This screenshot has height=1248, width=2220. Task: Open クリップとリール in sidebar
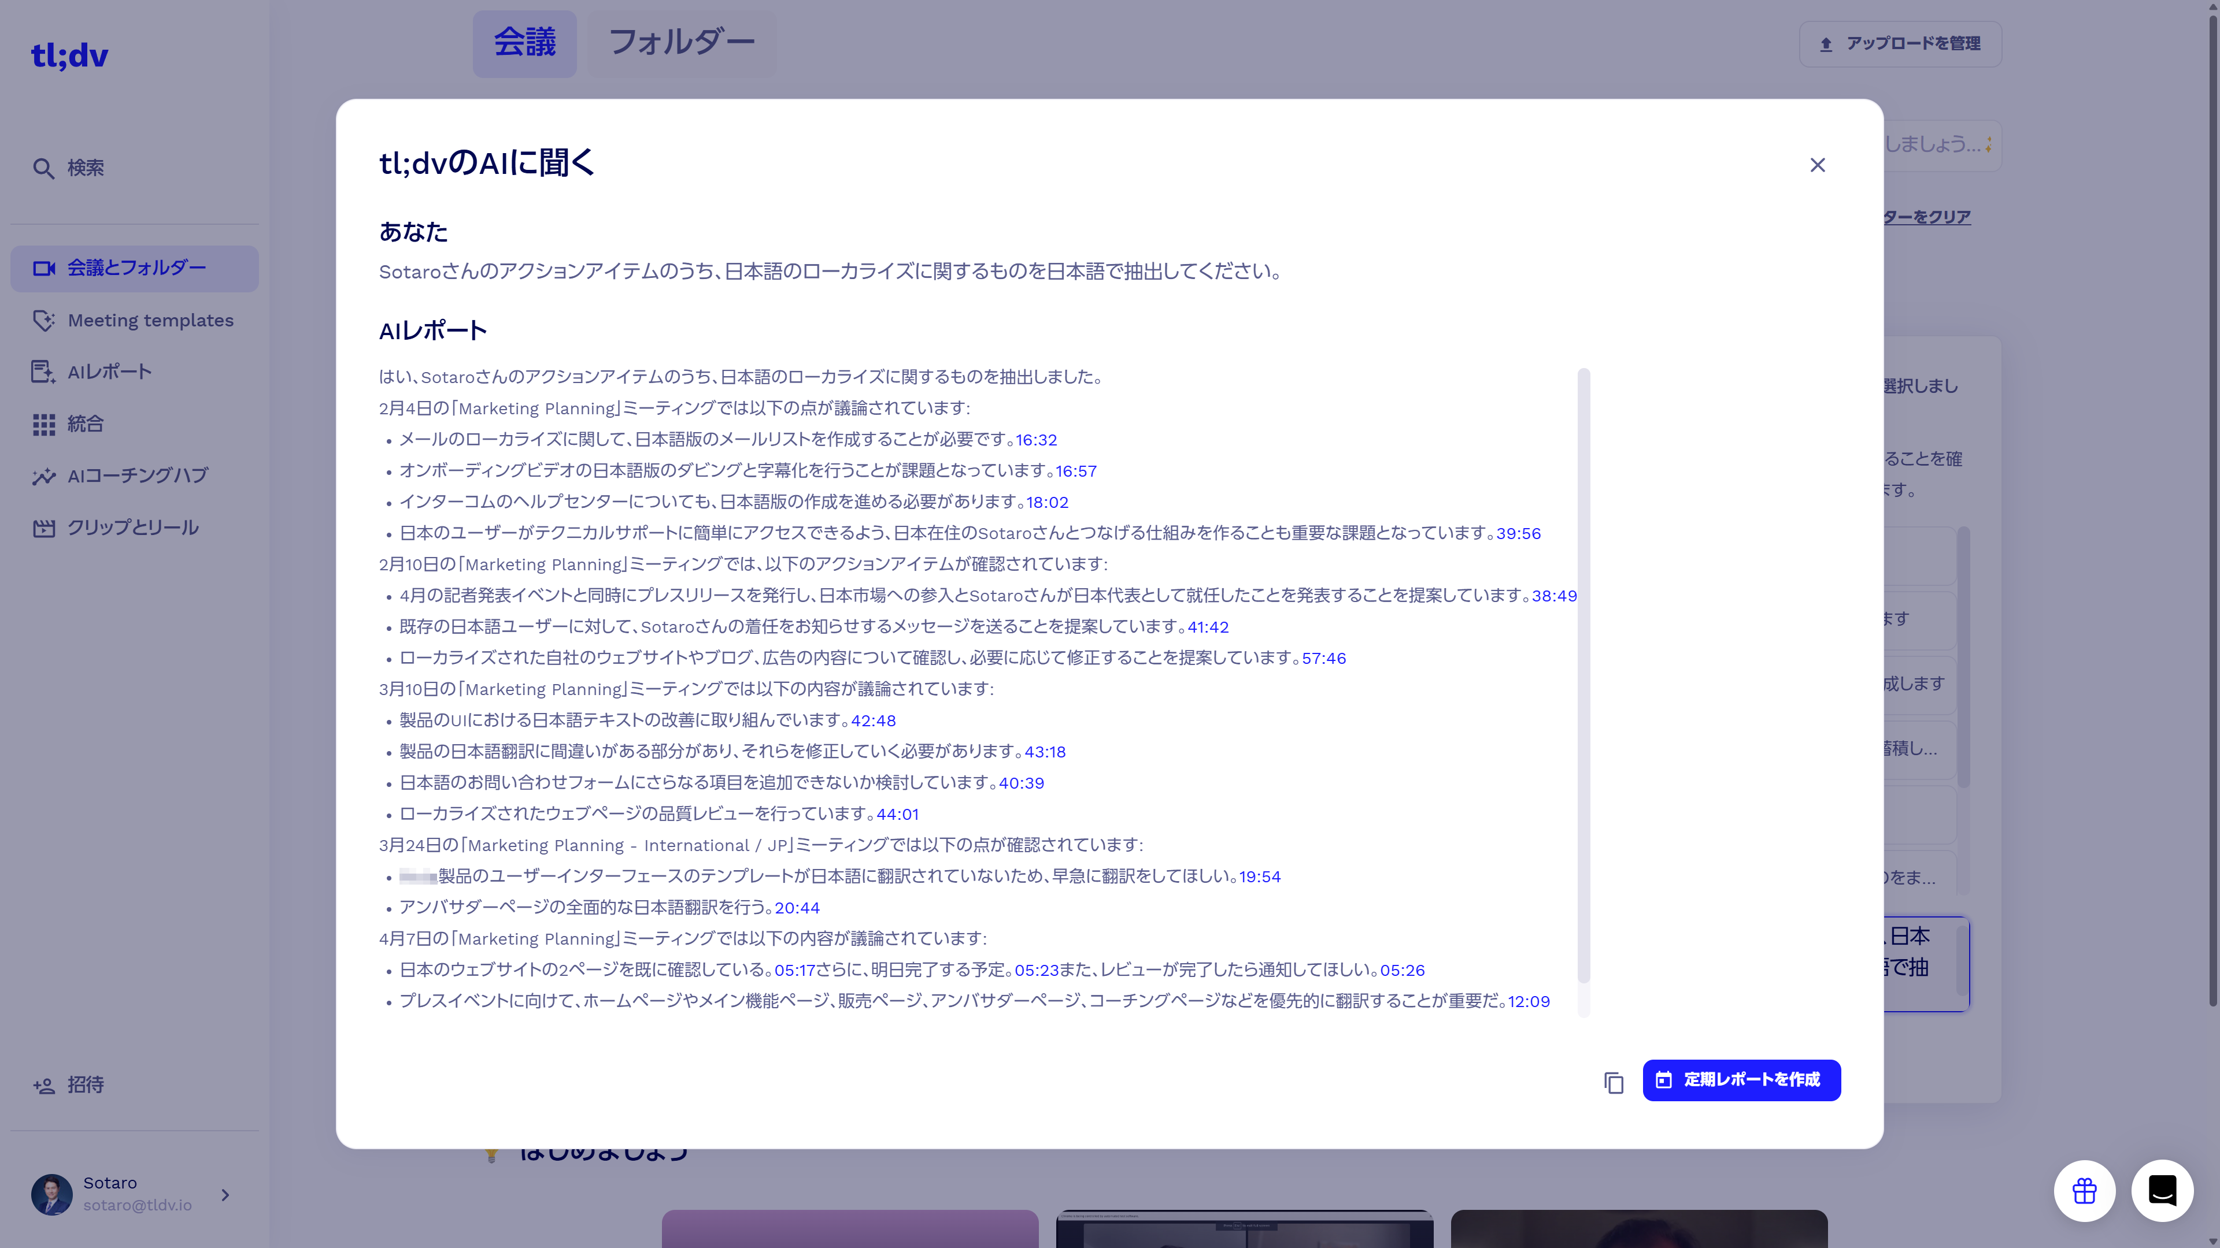coord(133,527)
